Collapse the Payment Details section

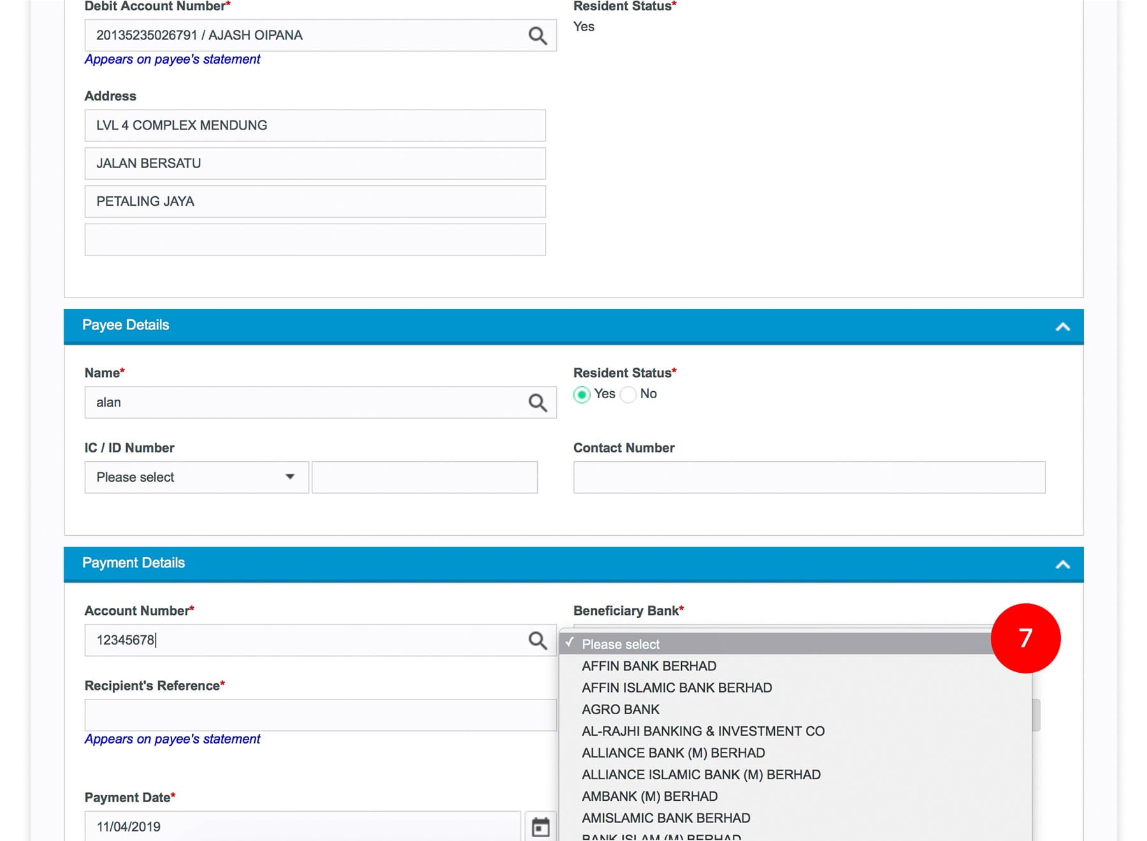(1062, 564)
